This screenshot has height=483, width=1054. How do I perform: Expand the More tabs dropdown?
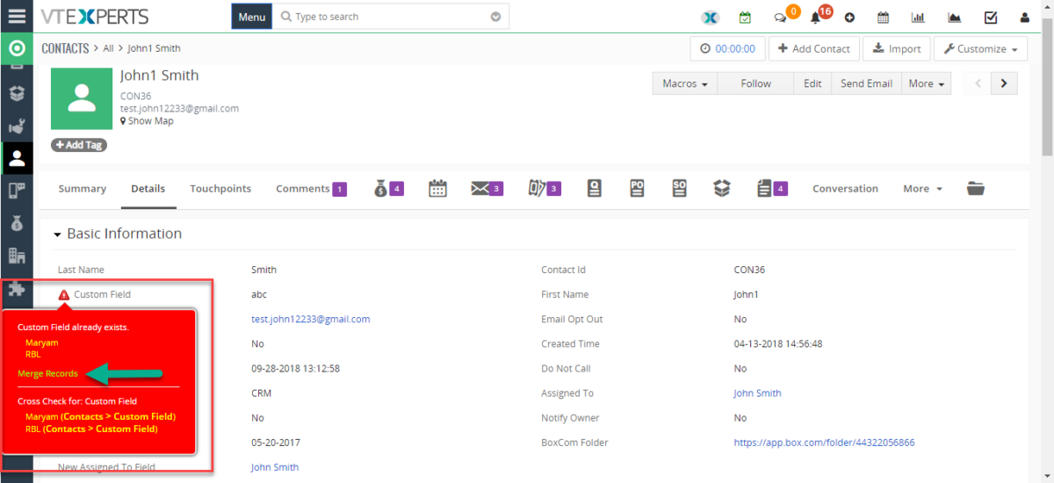point(922,189)
